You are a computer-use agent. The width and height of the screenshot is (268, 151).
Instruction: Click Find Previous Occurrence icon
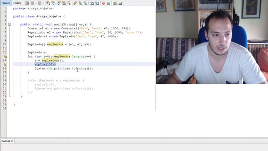[54, 3]
